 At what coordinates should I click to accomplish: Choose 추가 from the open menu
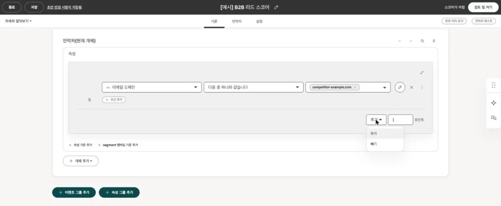tap(385, 133)
